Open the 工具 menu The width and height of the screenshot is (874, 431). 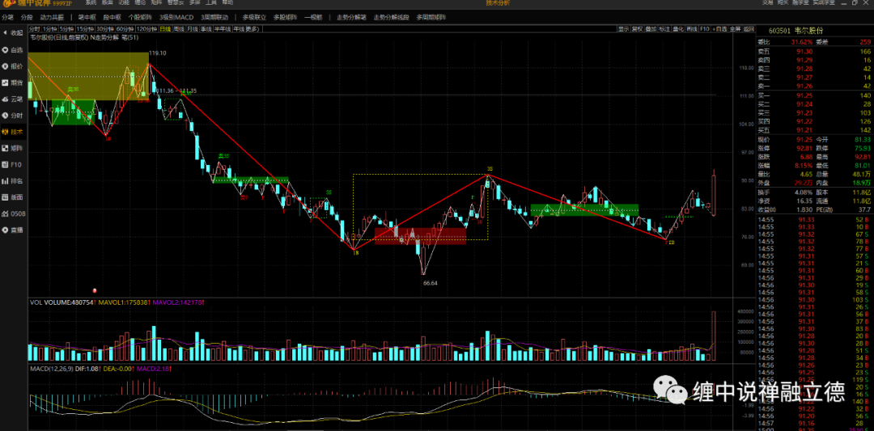pos(211,2)
